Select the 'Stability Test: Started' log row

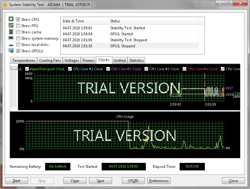[x=130, y=28]
